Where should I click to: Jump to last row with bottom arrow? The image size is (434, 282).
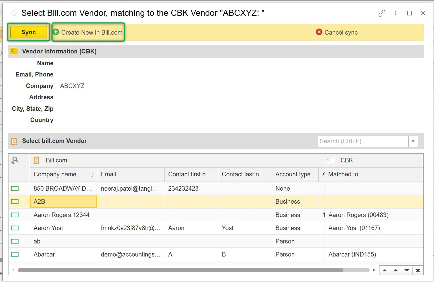point(418,270)
